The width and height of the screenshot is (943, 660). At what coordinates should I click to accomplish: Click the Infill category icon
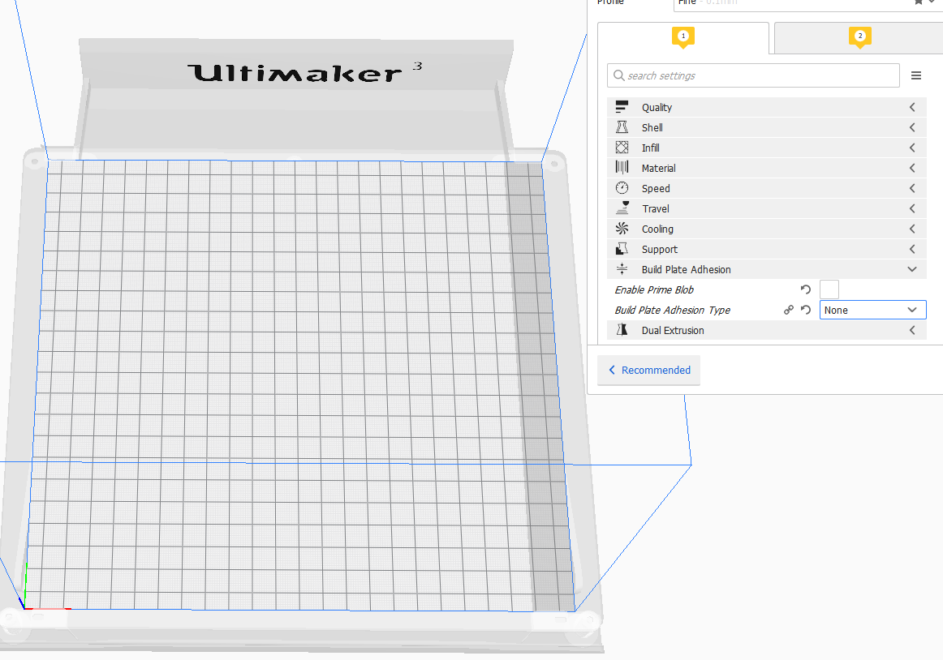[622, 148]
